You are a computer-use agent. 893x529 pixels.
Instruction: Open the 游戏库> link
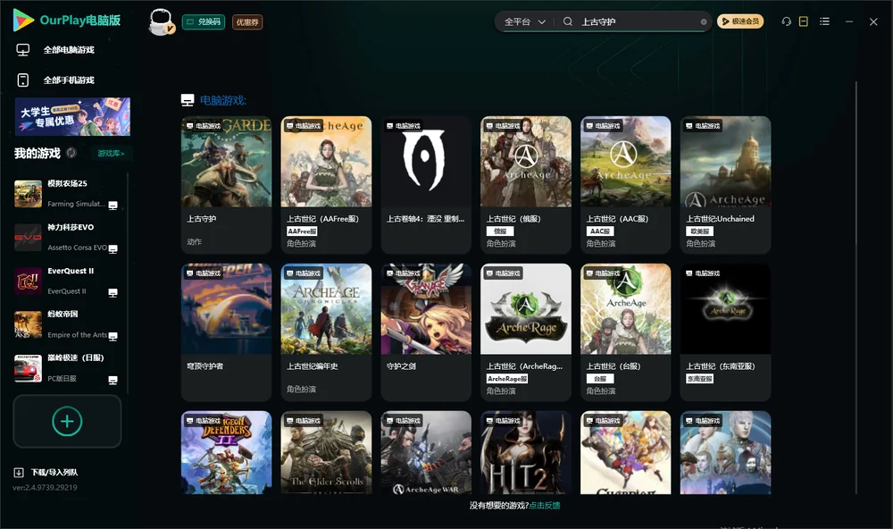point(111,154)
